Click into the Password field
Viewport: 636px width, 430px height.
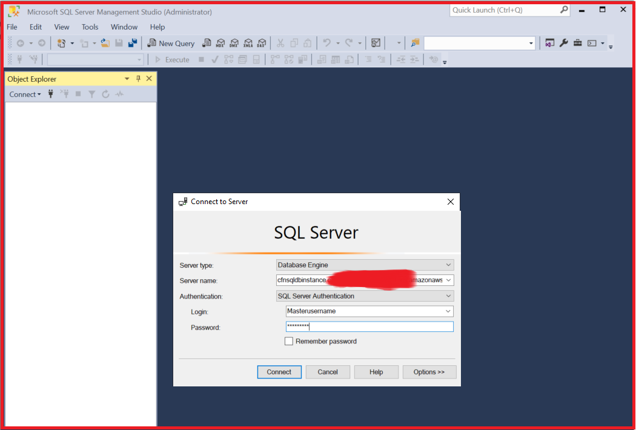click(x=369, y=326)
